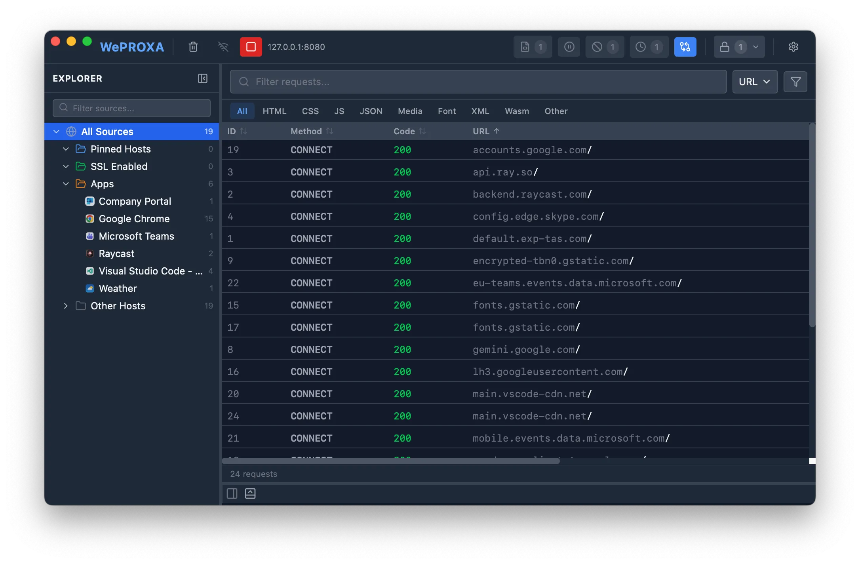
Task: Click the Filter requests search field
Action: [478, 82]
